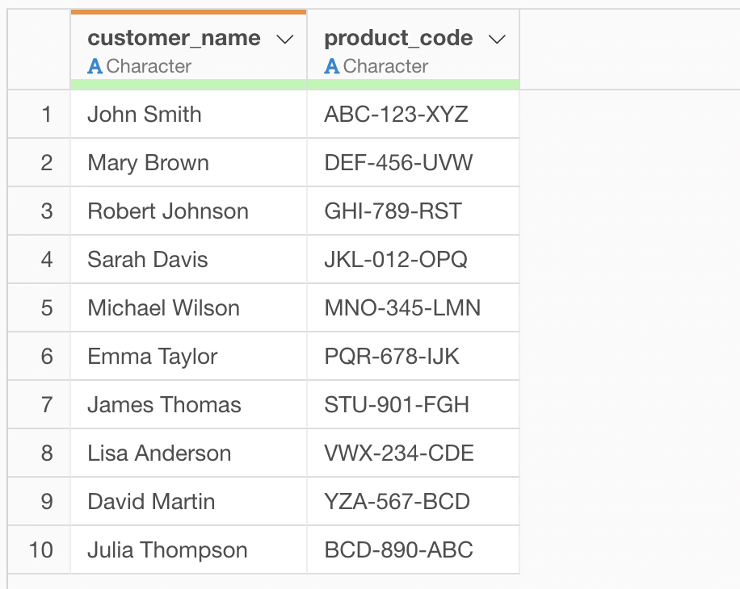Select row number 10

(x=40, y=550)
